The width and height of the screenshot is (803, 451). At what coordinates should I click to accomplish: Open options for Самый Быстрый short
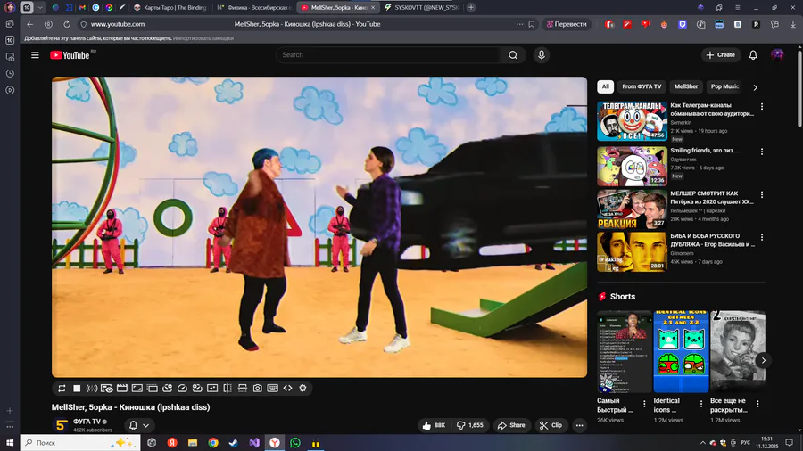tap(644, 404)
